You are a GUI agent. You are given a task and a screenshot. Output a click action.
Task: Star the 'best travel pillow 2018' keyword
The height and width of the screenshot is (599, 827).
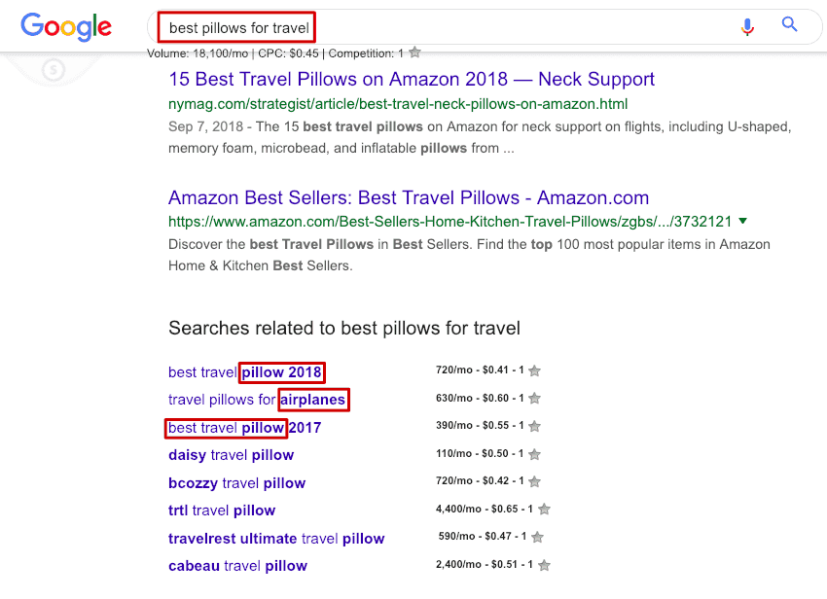click(x=534, y=371)
